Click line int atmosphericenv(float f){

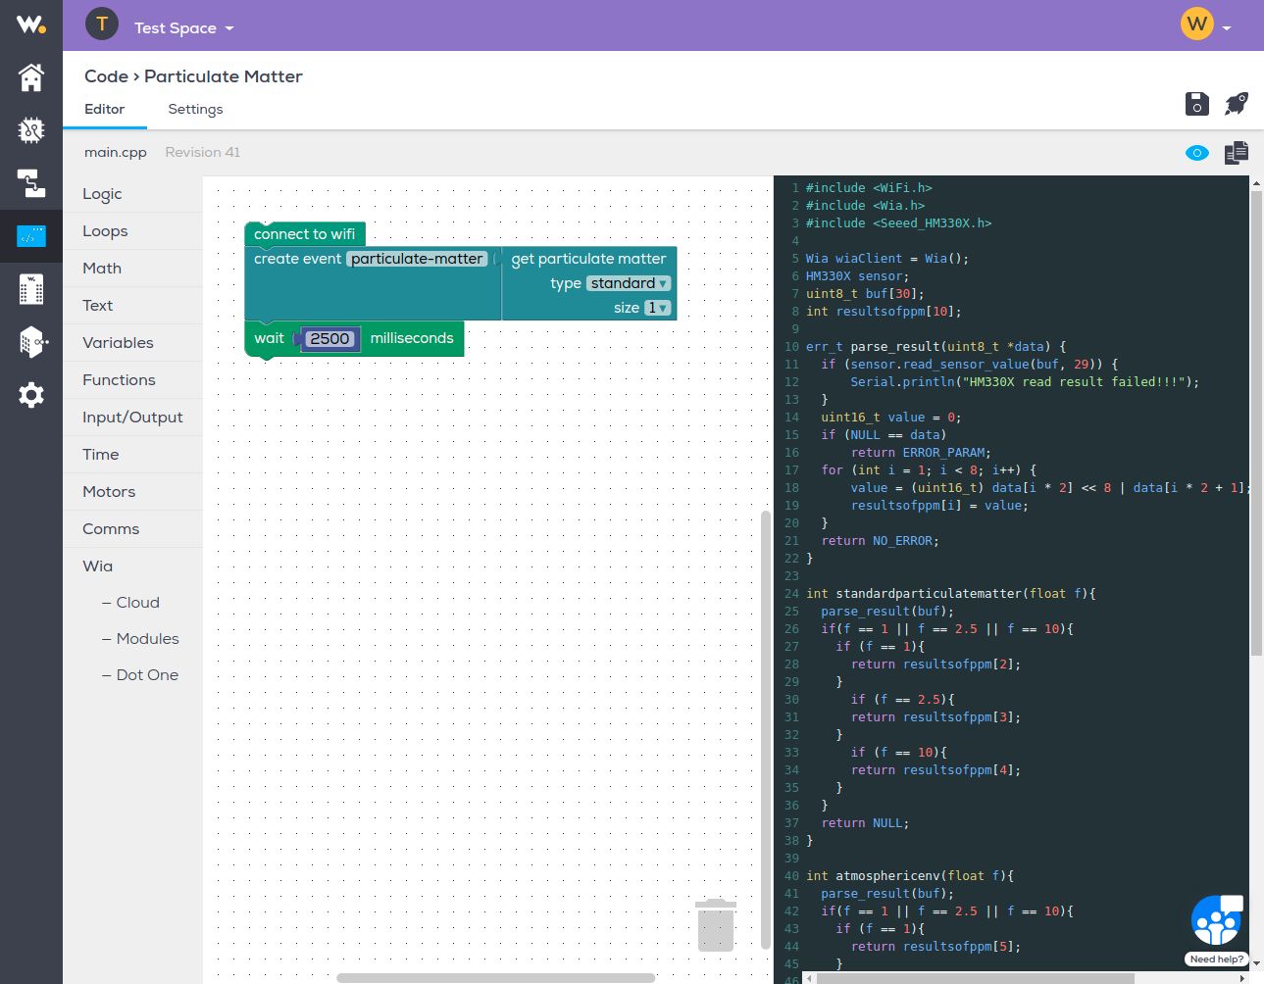pyautogui.click(x=910, y=876)
